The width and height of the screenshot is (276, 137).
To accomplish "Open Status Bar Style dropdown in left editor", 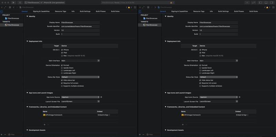I will 80,77.
